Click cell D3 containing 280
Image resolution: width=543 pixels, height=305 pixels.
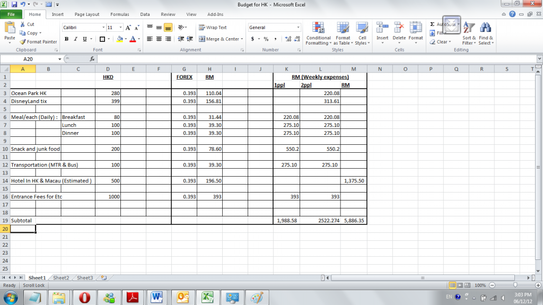pyautogui.click(x=108, y=93)
